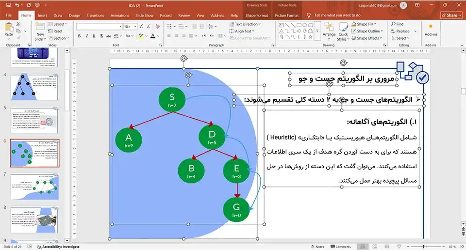The image size is (466, 250).
Task: Switch to the Transitions tab
Action: [95, 16]
